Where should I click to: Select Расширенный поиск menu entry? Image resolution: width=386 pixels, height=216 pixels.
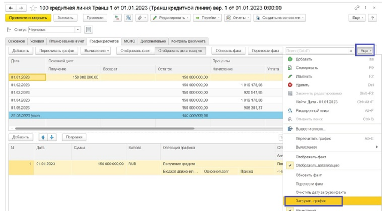click(x=312, y=111)
